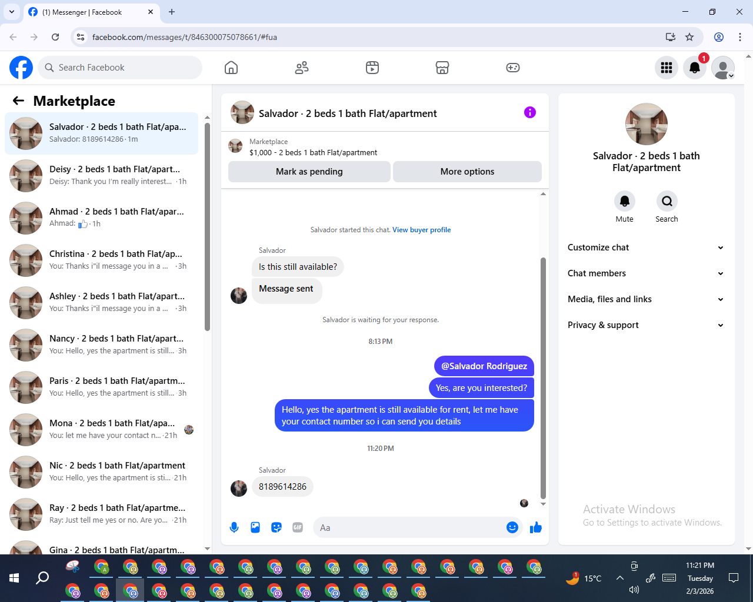Open the emoji picker in message box
753x602 pixels.
click(x=512, y=527)
